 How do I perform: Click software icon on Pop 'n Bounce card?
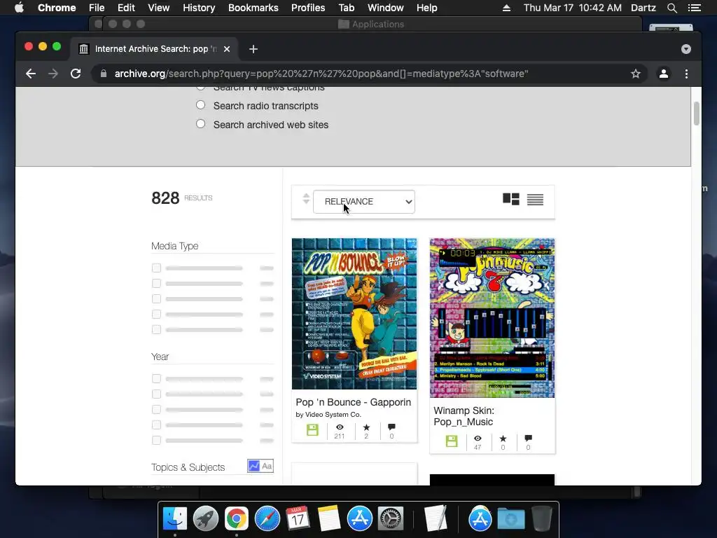312,429
